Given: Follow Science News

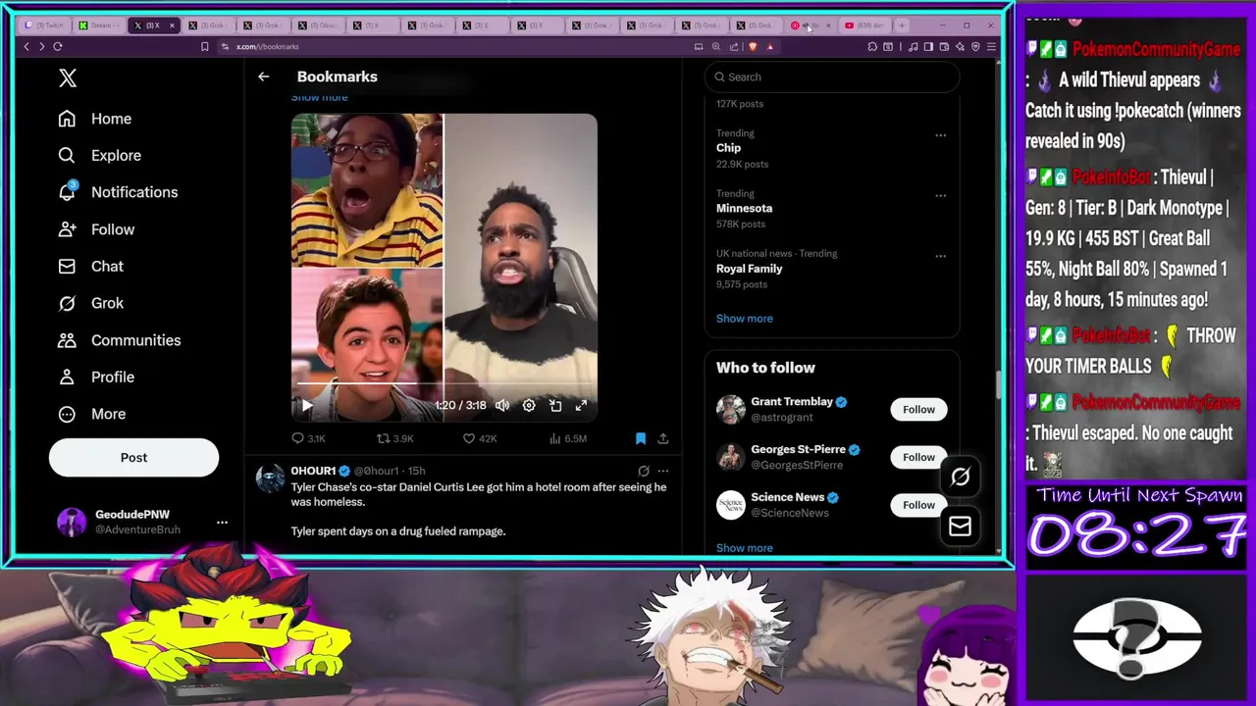Looking at the screenshot, I should (918, 505).
